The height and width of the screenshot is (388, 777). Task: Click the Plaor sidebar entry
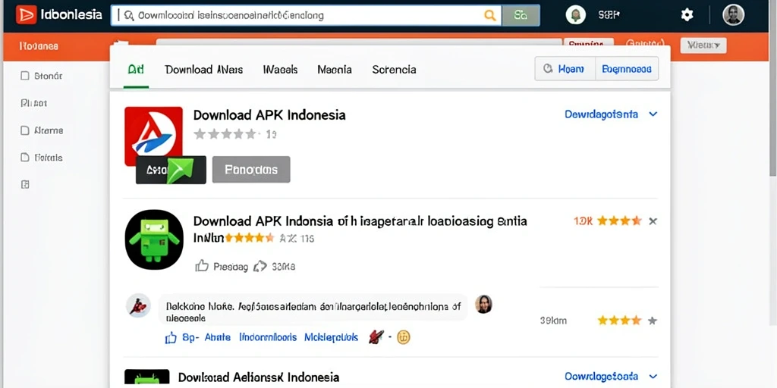click(33, 103)
